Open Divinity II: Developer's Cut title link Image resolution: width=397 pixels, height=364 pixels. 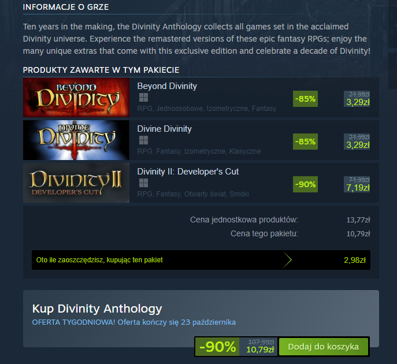pos(188,172)
